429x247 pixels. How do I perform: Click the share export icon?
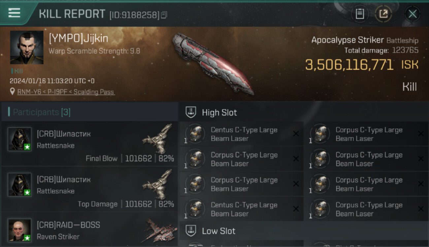point(383,14)
